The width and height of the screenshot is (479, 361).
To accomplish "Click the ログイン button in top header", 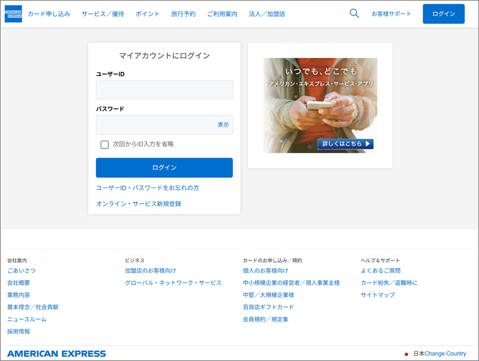I will (443, 14).
